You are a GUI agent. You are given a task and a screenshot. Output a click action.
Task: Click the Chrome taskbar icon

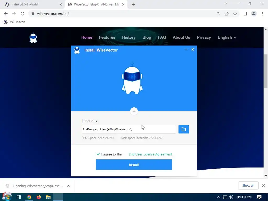(29, 197)
